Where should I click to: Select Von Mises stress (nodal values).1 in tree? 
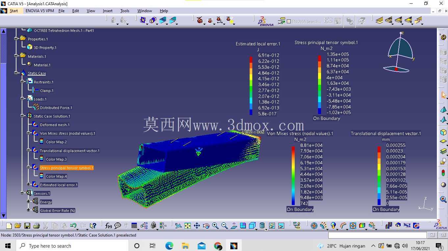(67, 133)
